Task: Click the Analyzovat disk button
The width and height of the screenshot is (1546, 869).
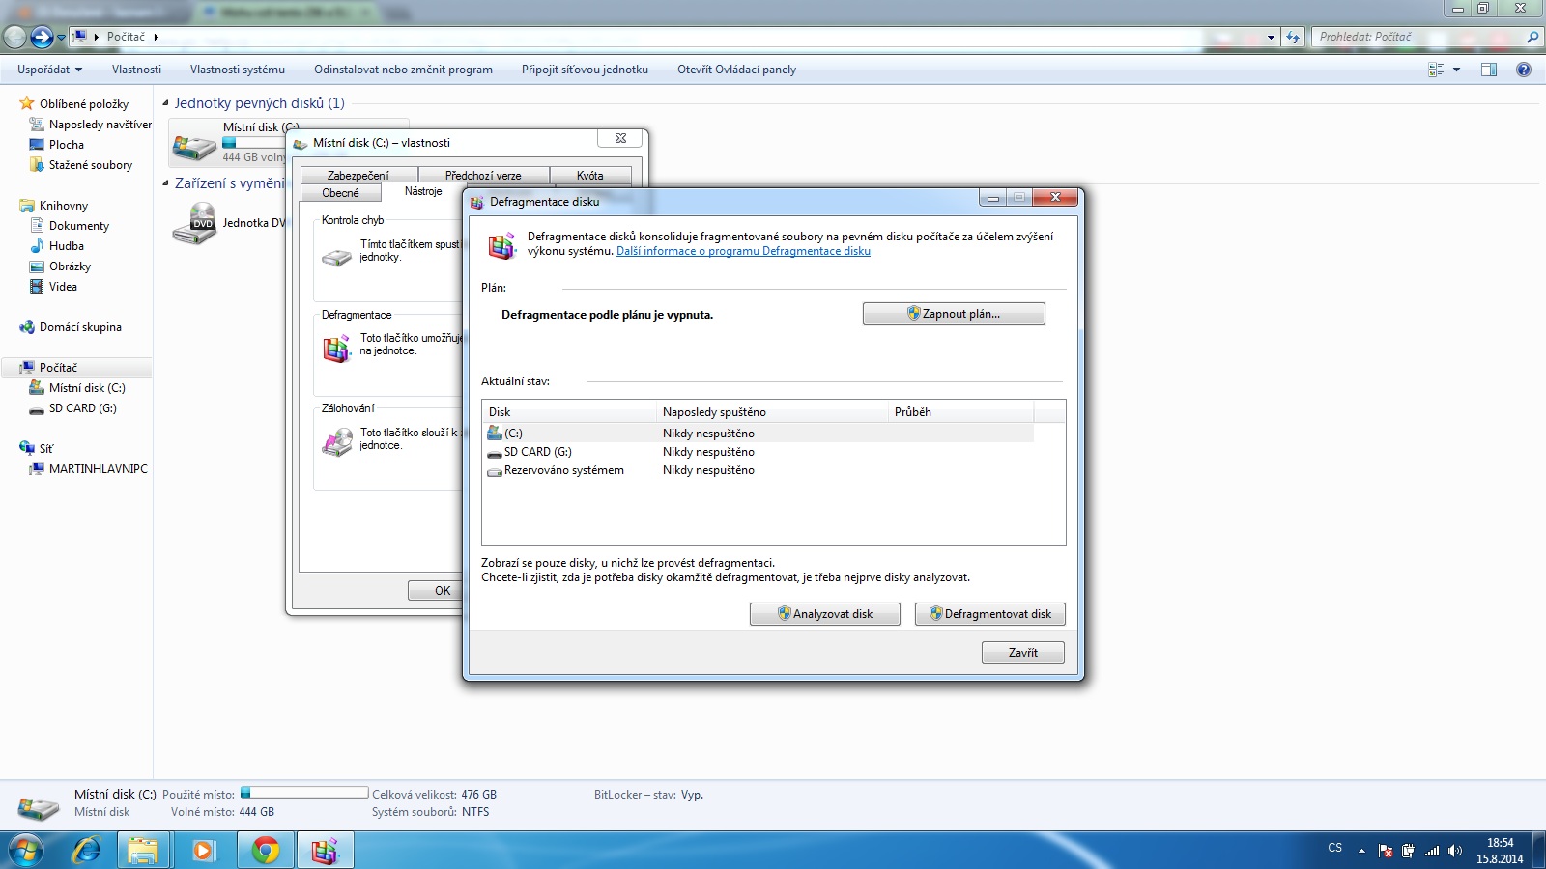Action: click(824, 614)
